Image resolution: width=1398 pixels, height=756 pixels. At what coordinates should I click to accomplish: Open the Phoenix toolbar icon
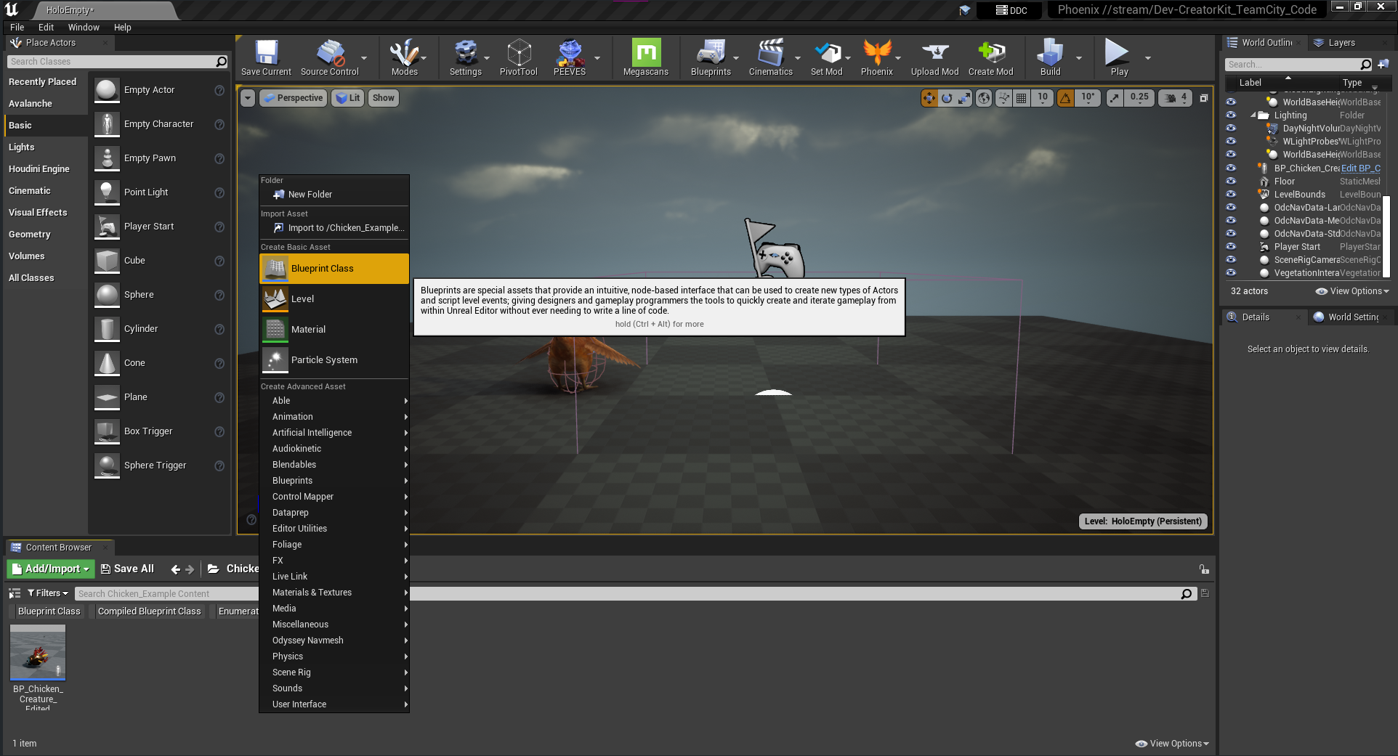[877, 57]
